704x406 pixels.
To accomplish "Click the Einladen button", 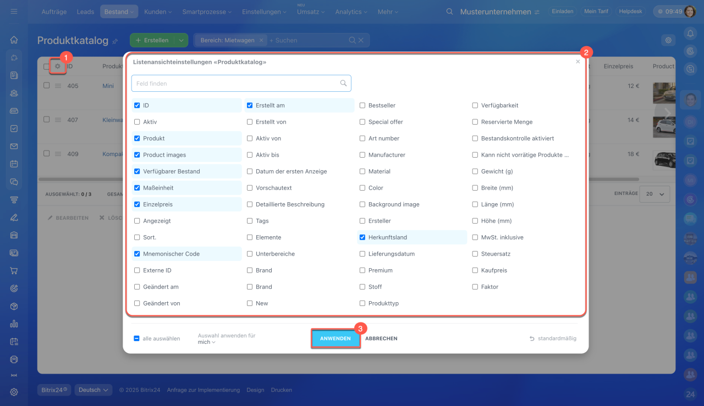I will click(x=562, y=12).
